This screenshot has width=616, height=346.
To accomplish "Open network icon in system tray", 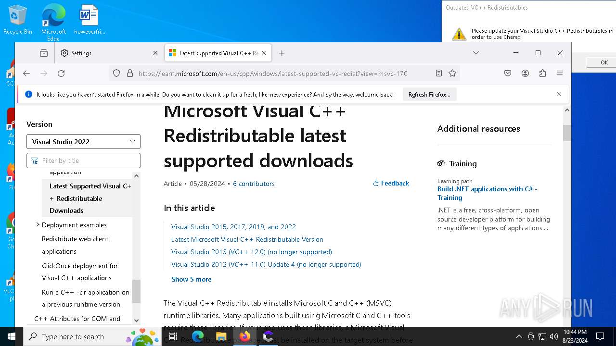I will click(542, 336).
